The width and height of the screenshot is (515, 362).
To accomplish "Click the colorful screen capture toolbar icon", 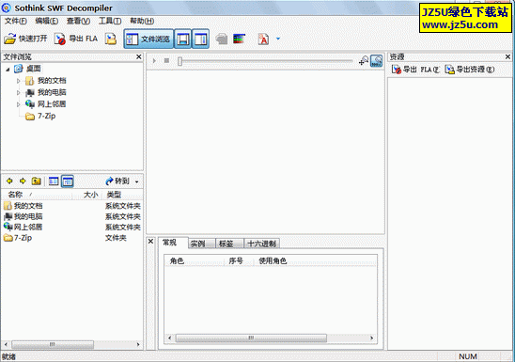I will (239, 39).
